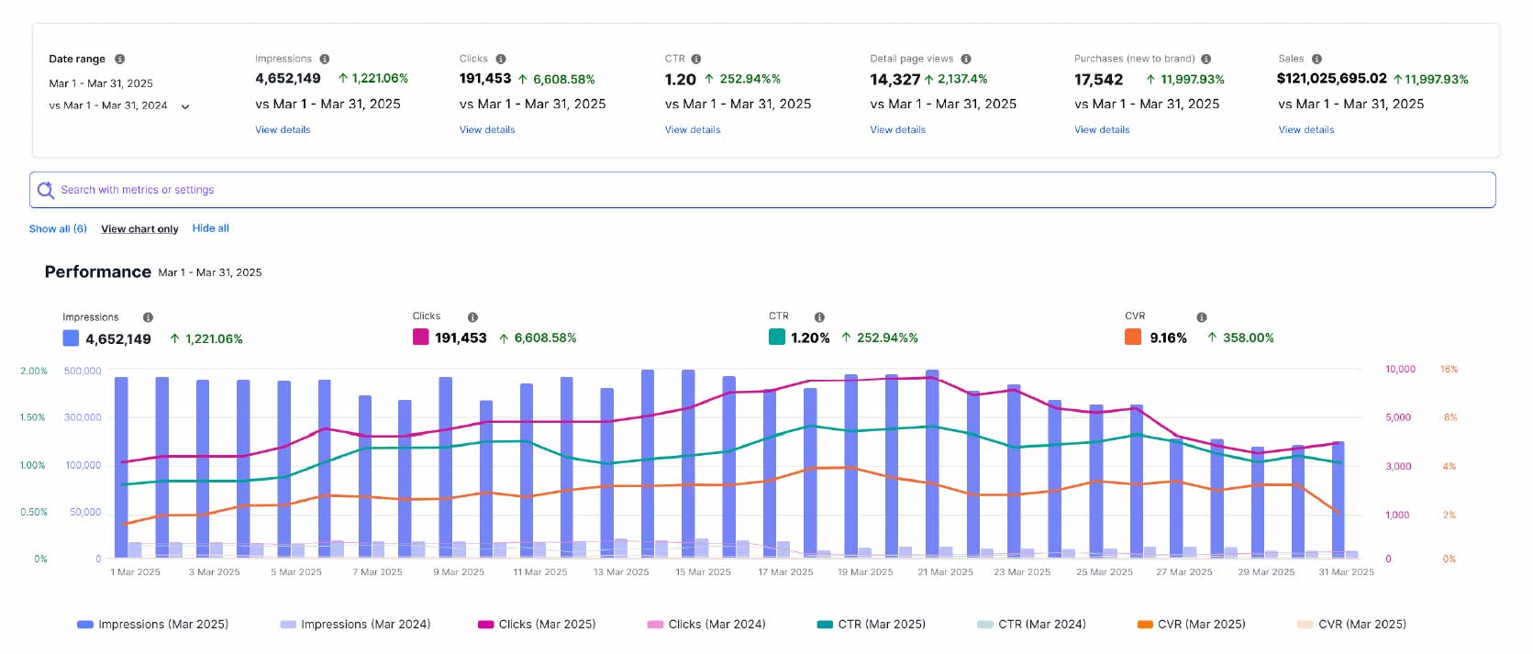Click the orange CVR color swatch
The image size is (1533, 654).
pyautogui.click(x=1133, y=337)
